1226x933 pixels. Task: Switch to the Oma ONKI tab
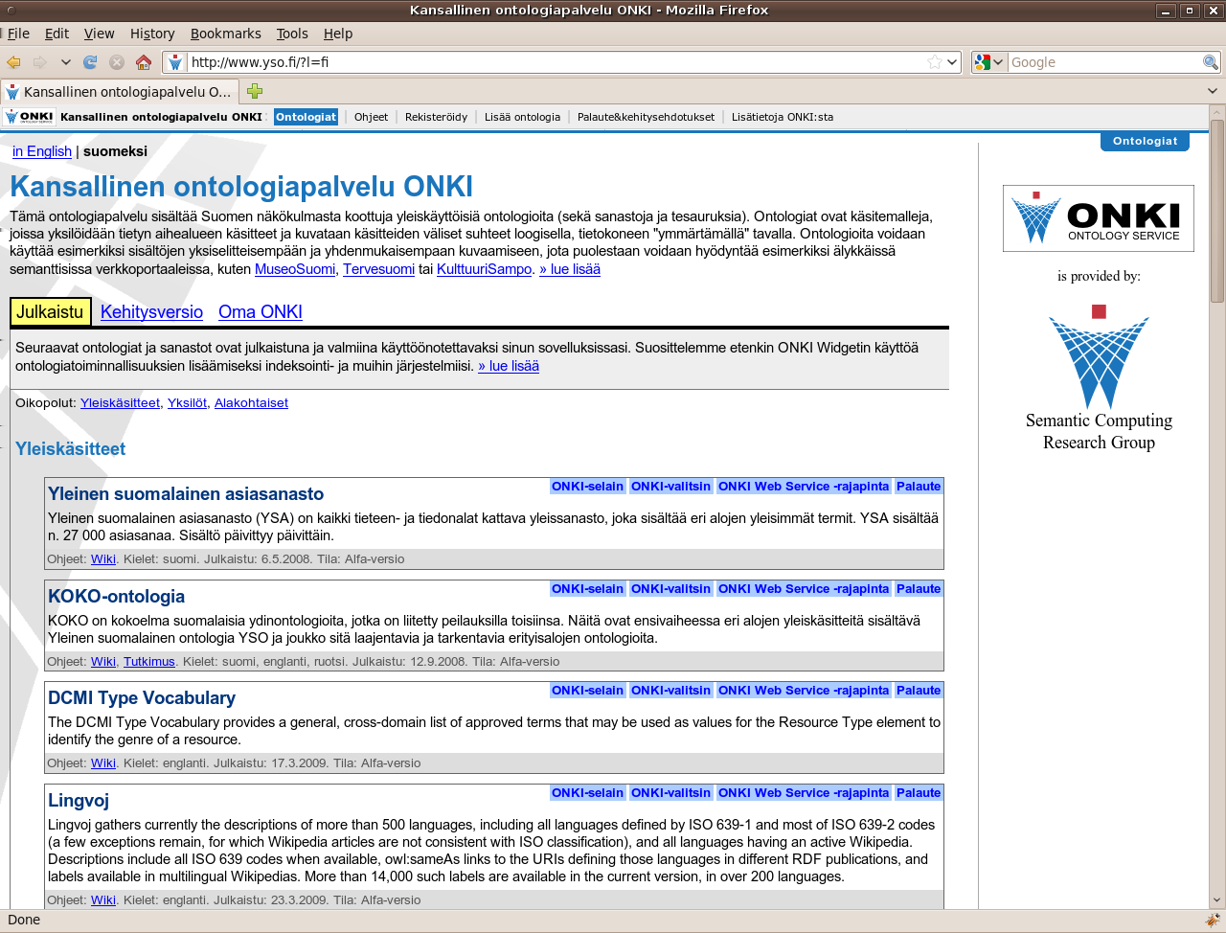pyautogui.click(x=261, y=311)
